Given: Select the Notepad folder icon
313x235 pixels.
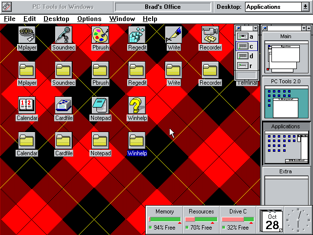Looking at the screenshot, I should tap(100, 141).
